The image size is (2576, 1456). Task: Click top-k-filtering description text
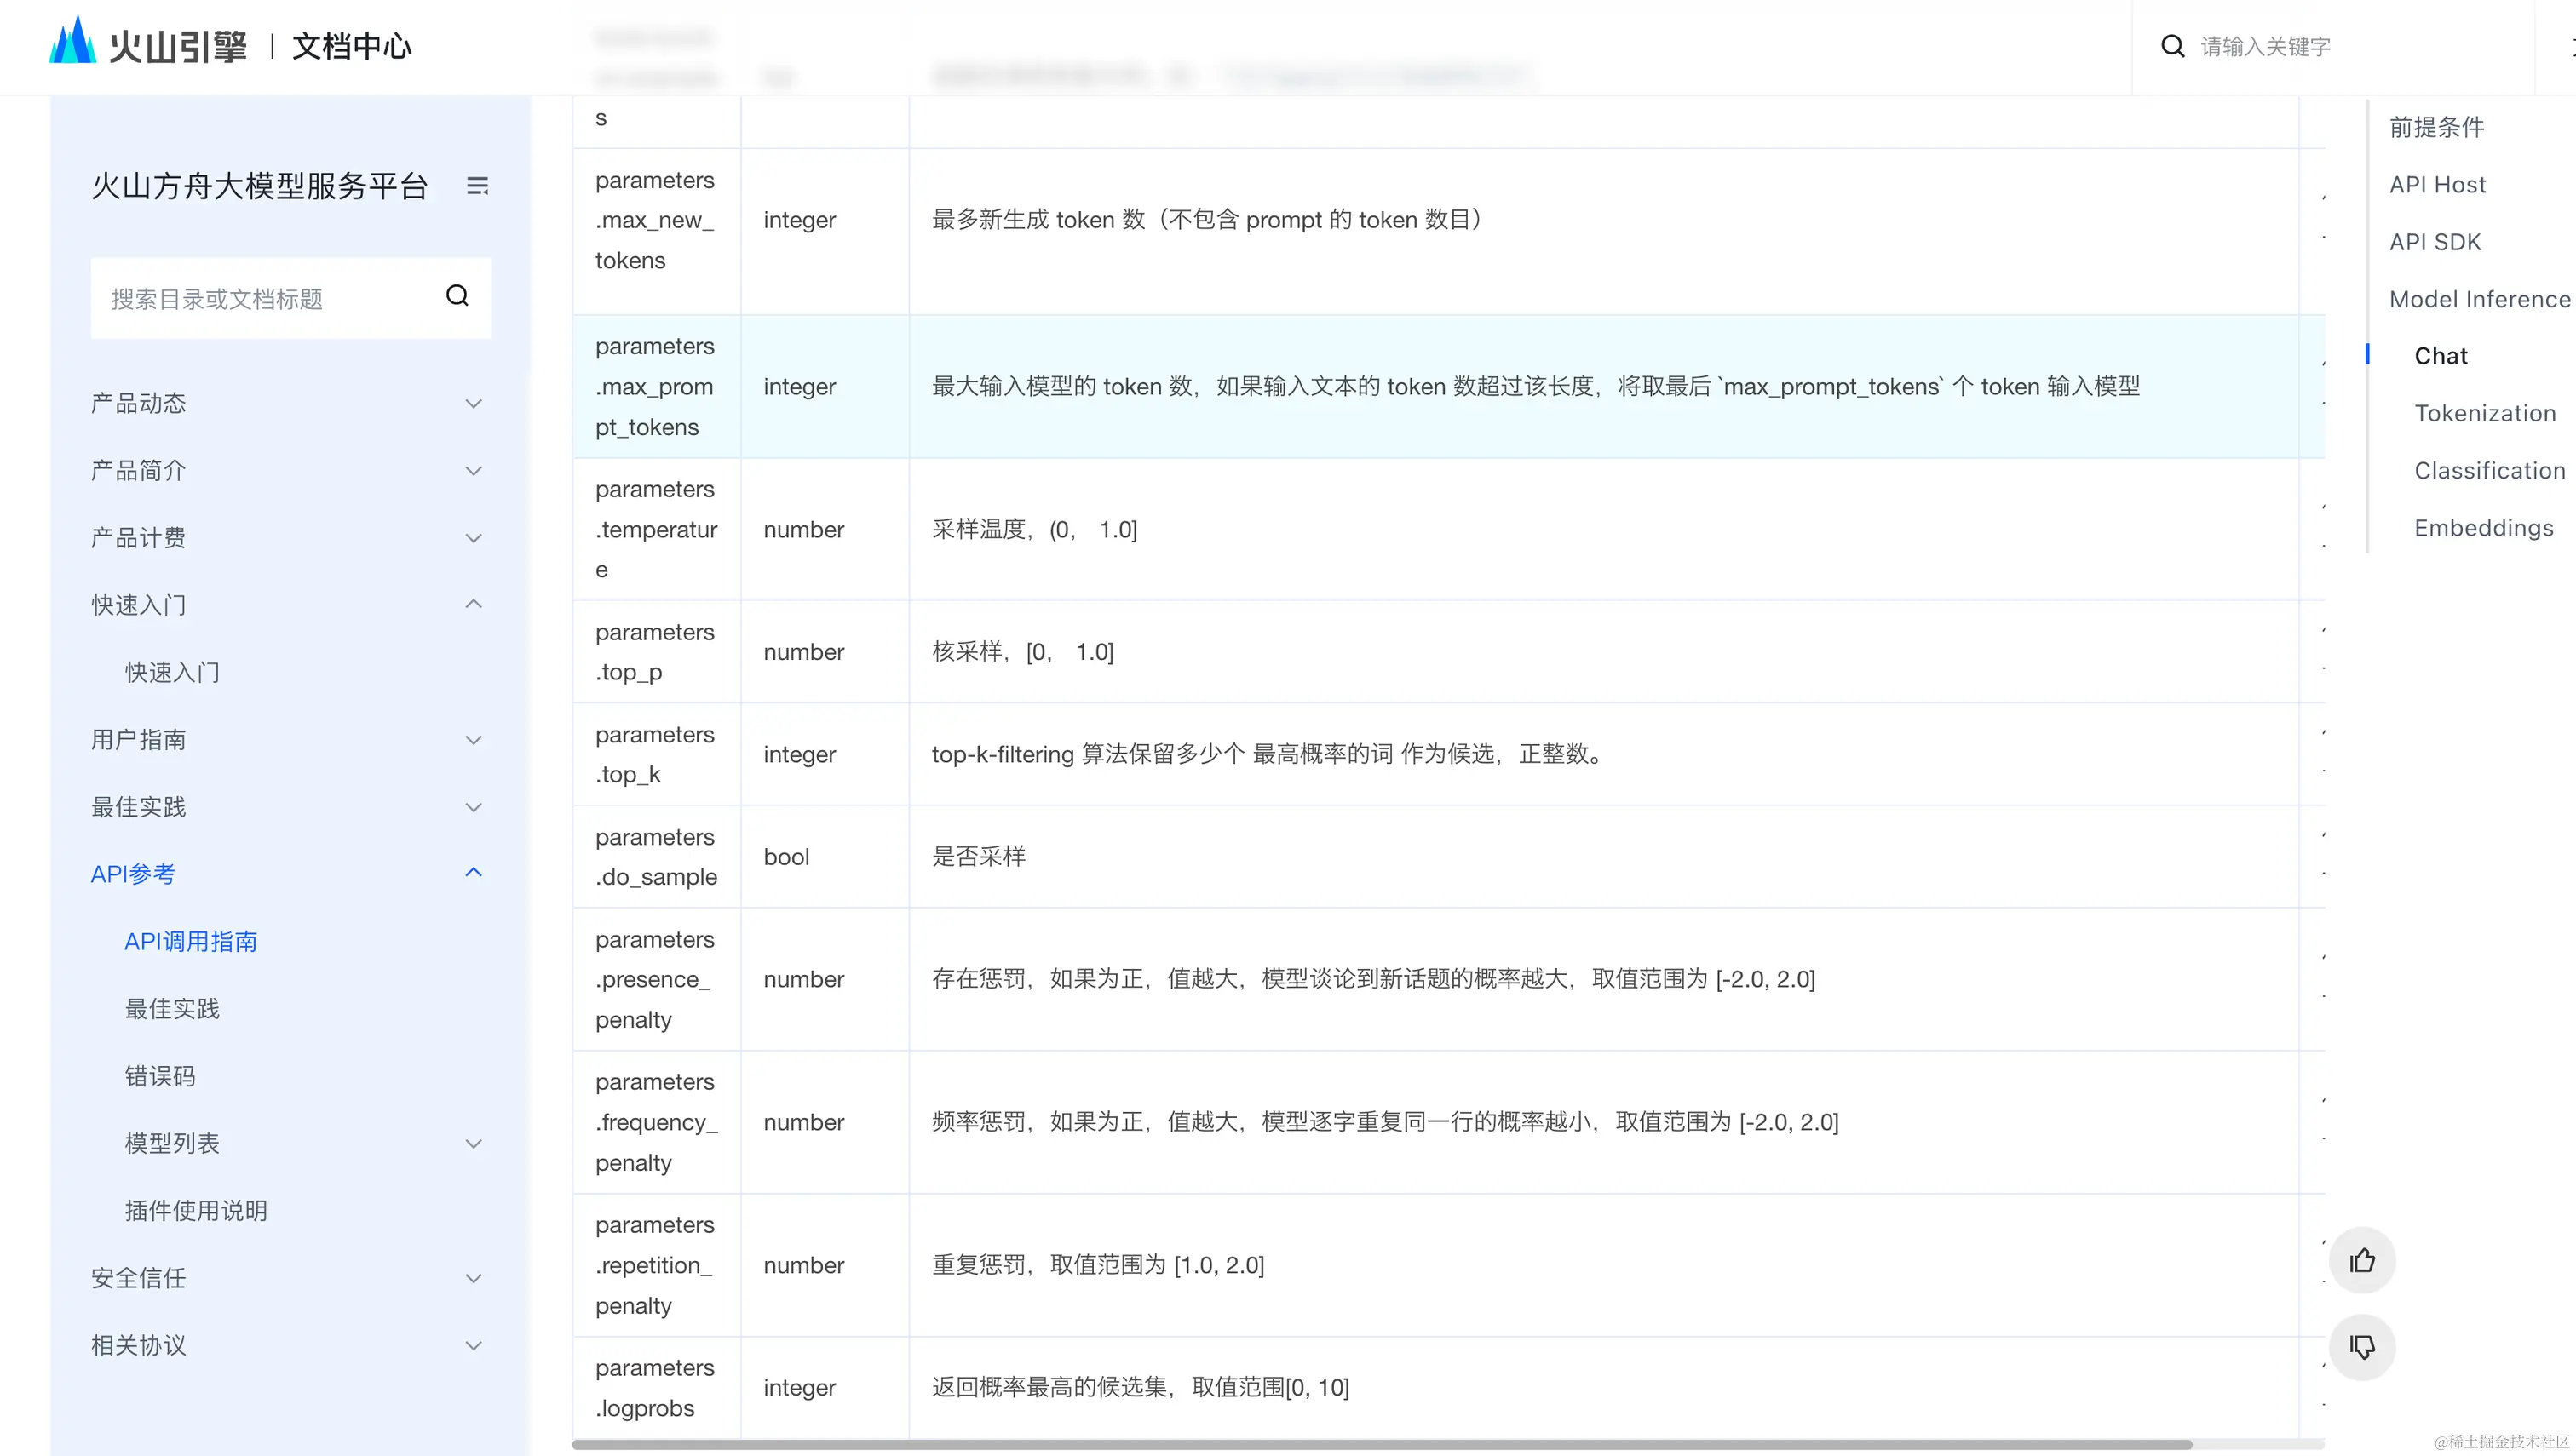pyautogui.click(x=1269, y=754)
